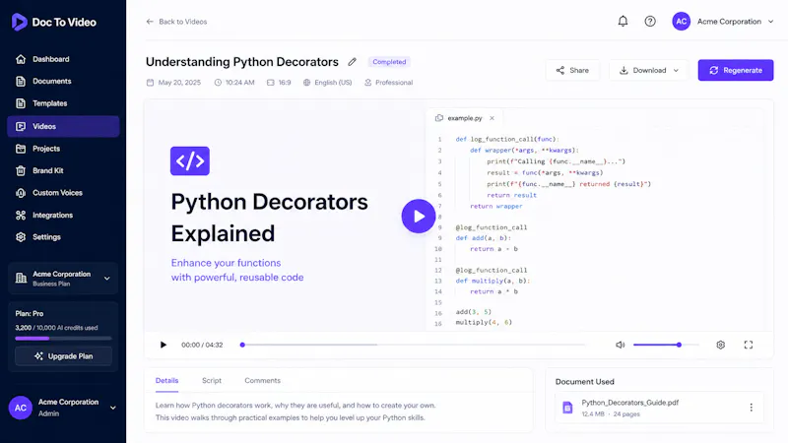Switch to the Comments tab
The image size is (788, 443).
[x=262, y=381]
